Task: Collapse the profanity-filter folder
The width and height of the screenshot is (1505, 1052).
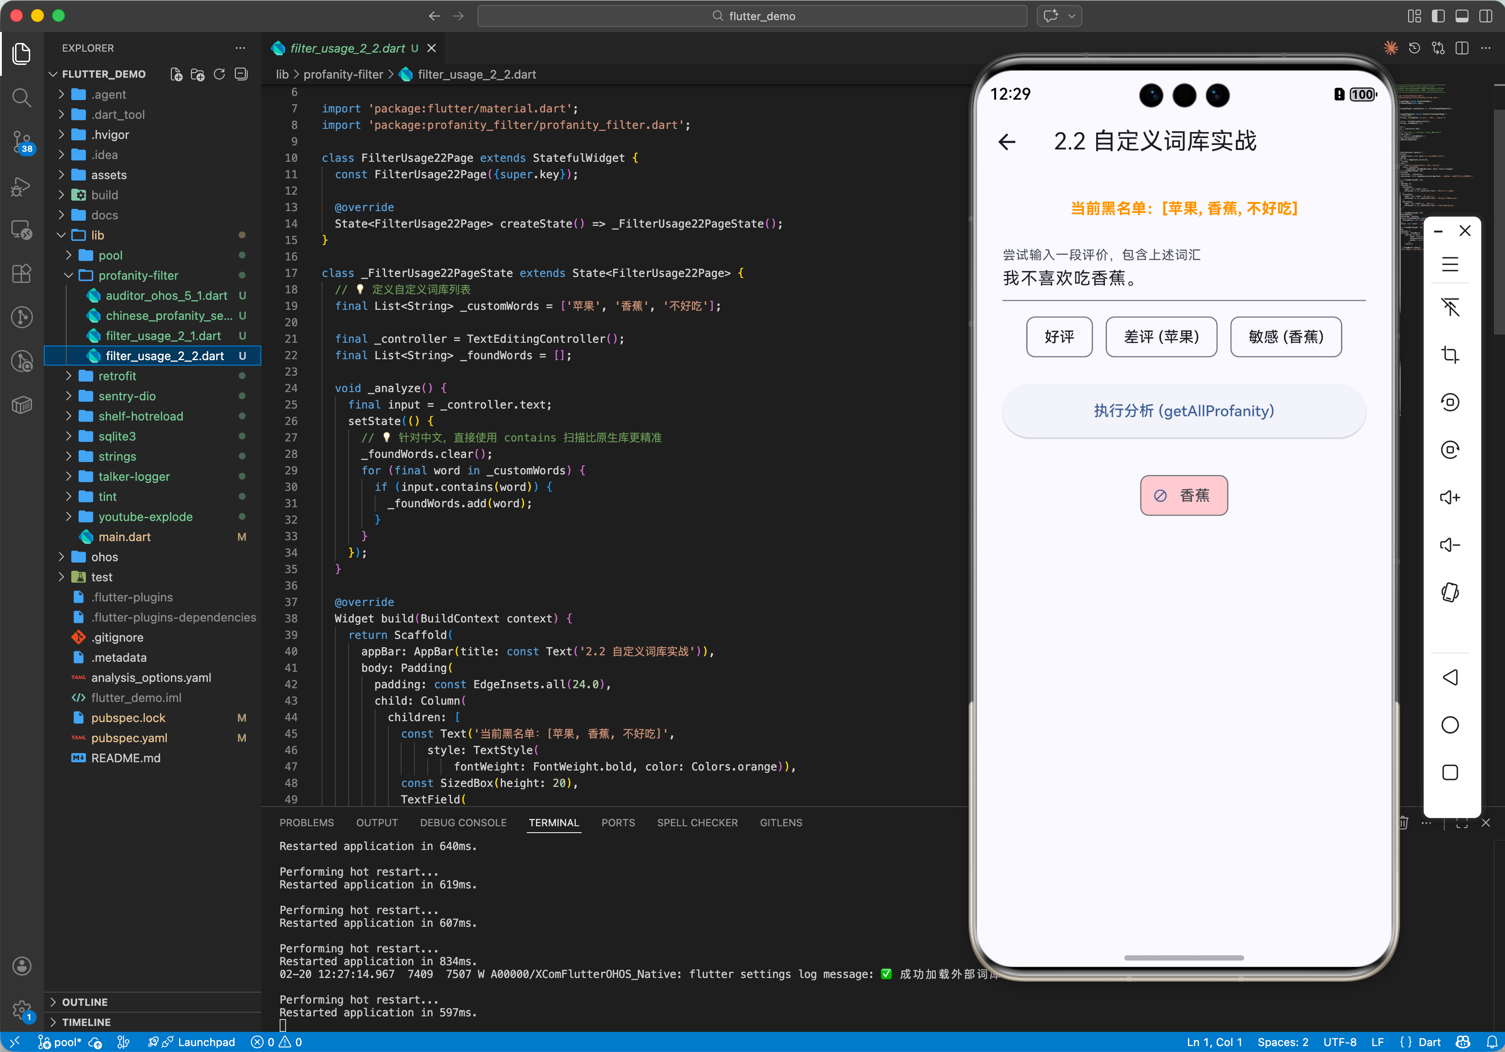Action: tap(138, 275)
